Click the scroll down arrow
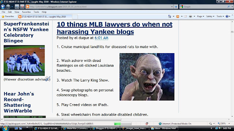The image size is (234, 131). (x=232, y=116)
